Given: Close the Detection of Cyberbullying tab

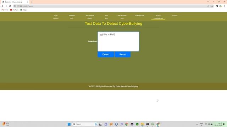Looking at the screenshot, I should (27, 2).
